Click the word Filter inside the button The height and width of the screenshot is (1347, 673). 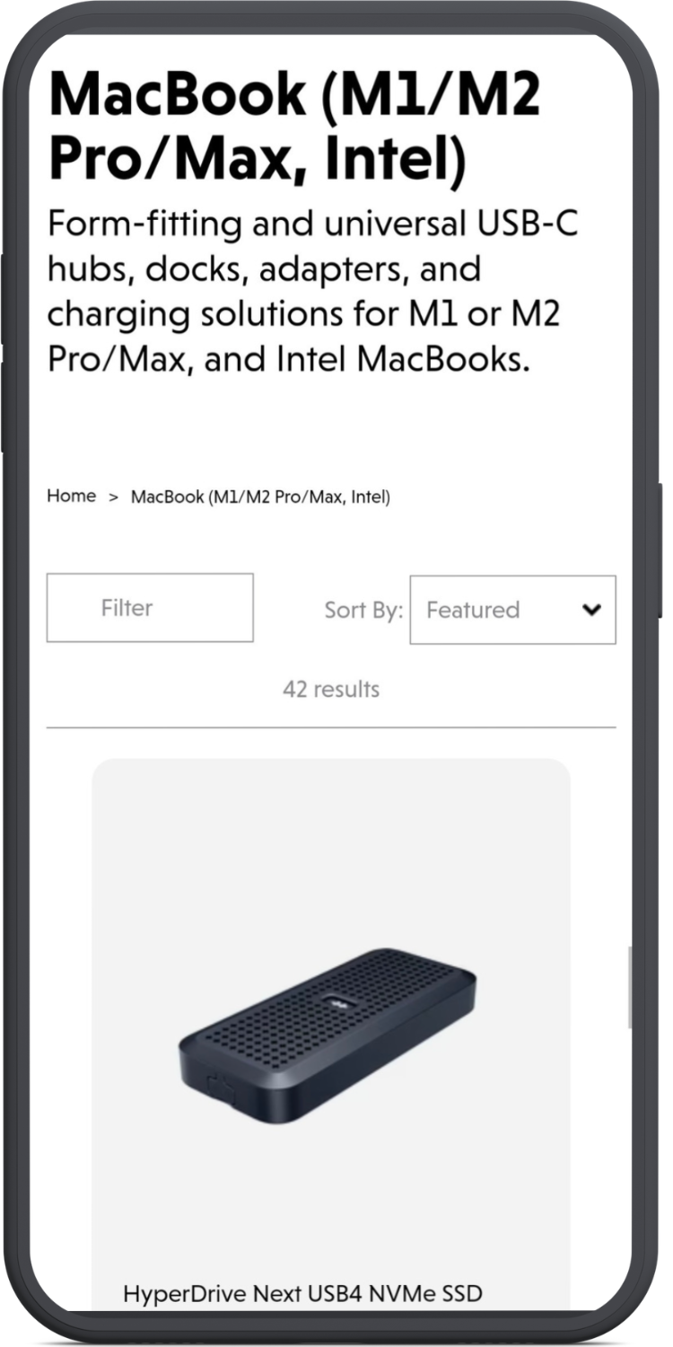[x=127, y=608]
